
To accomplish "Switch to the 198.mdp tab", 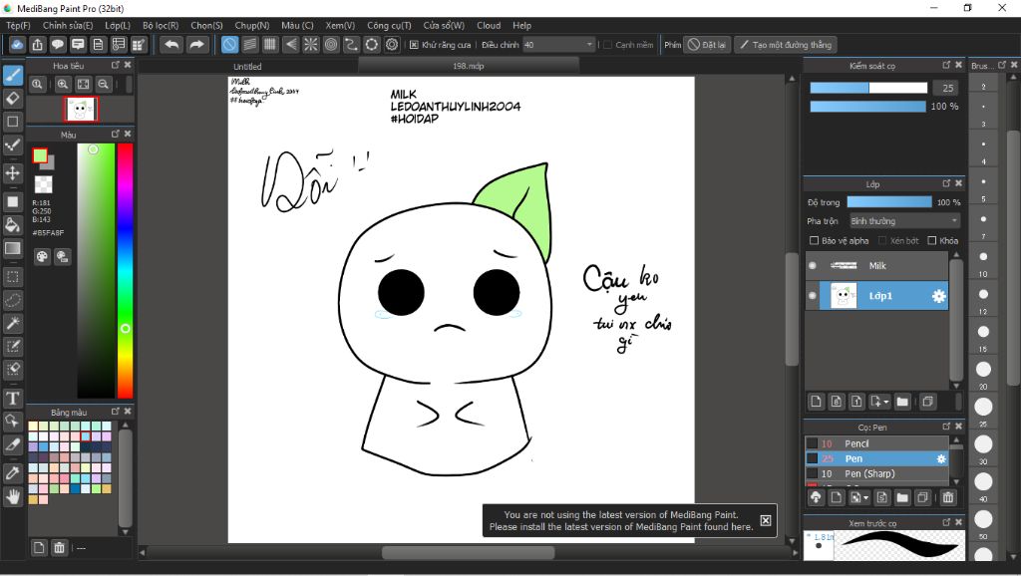I will 469,66.
